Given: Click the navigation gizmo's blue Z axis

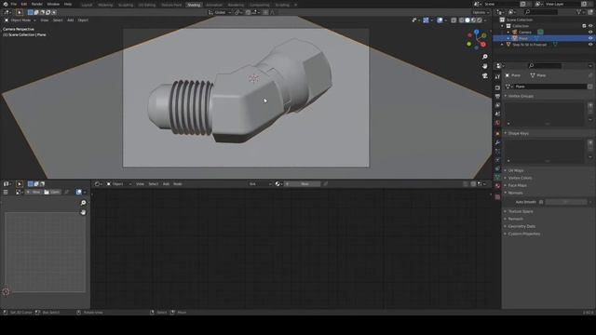Looking at the screenshot, I should [x=477, y=33].
